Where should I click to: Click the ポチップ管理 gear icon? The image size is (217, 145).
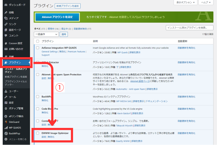coord(6,108)
